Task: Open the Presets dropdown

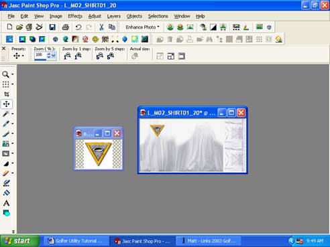Action: pos(18,56)
